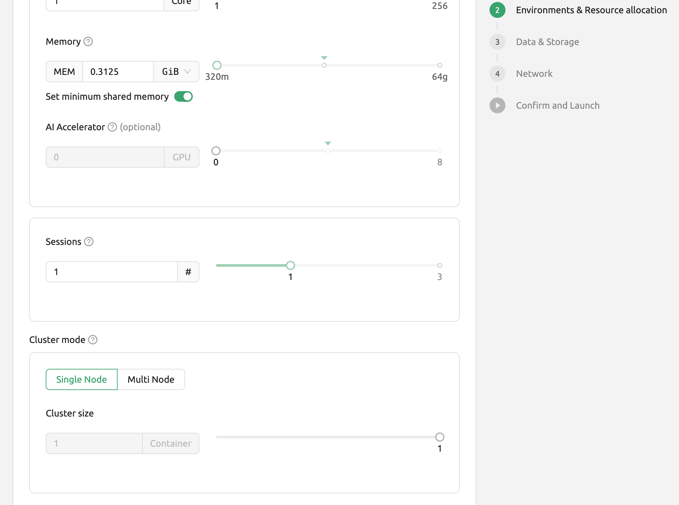Click the 'Set minimum shared memory' label
Image resolution: width=679 pixels, height=505 pixels.
(x=107, y=96)
